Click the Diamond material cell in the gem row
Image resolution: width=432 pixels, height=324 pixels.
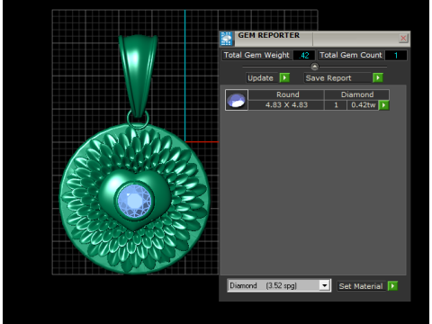[x=357, y=94]
